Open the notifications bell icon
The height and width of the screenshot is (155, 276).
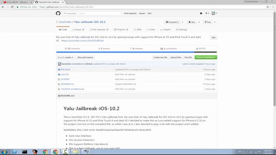pos(201,13)
